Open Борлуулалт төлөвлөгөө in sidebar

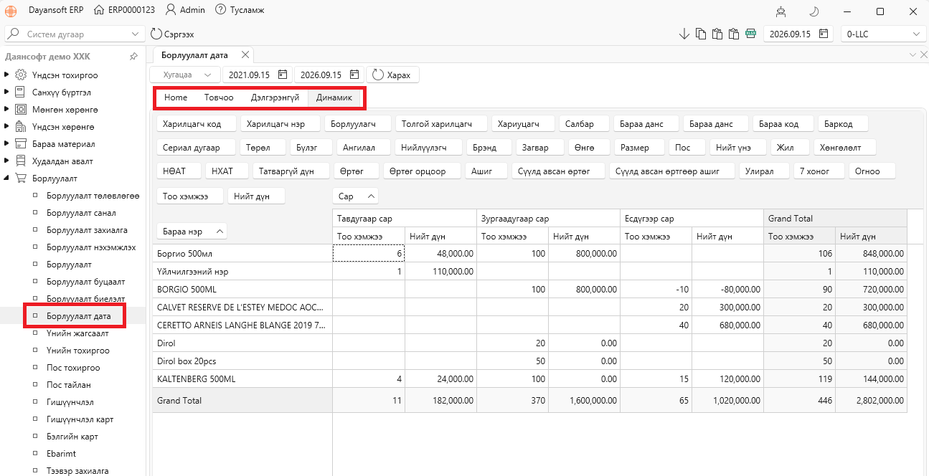[x=93, y=196]
